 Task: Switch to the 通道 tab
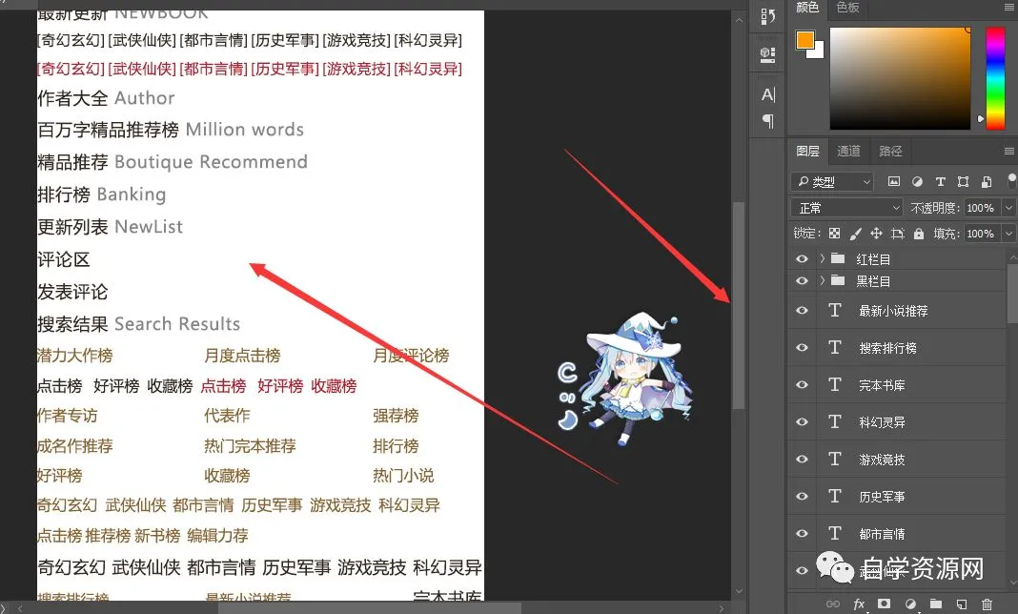[848, 151]
